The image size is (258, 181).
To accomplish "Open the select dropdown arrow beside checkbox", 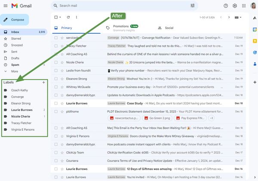I will point(60,17).
